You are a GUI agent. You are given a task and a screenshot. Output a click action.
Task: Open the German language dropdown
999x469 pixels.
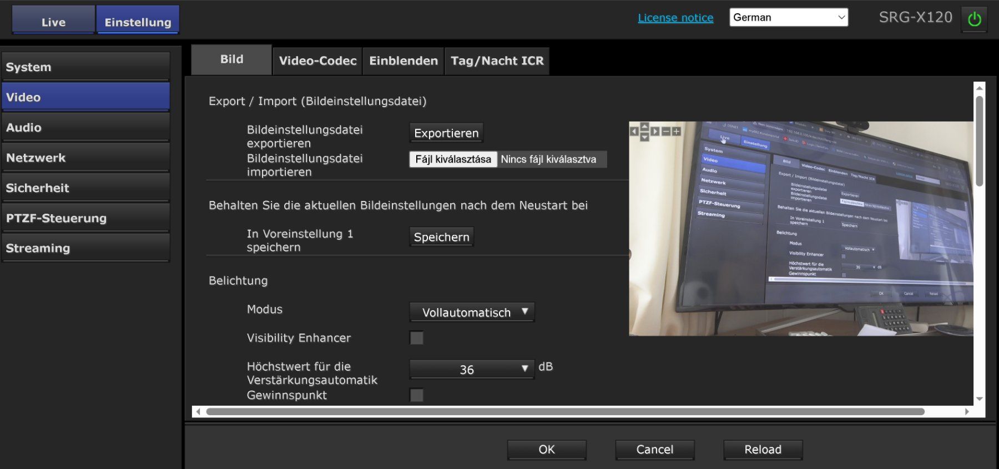coord(789,17)
